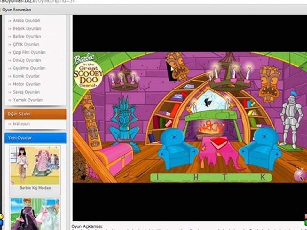
Task: Select Yemek Oyunları link
Action: [x=28, y=100]
